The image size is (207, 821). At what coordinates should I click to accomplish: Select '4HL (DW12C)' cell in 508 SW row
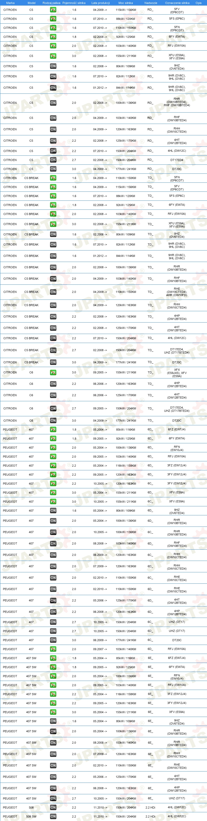[x=177, y=816]
